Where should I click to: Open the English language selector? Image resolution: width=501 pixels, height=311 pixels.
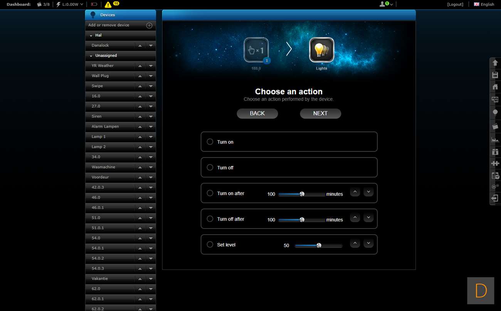point(484,4)
